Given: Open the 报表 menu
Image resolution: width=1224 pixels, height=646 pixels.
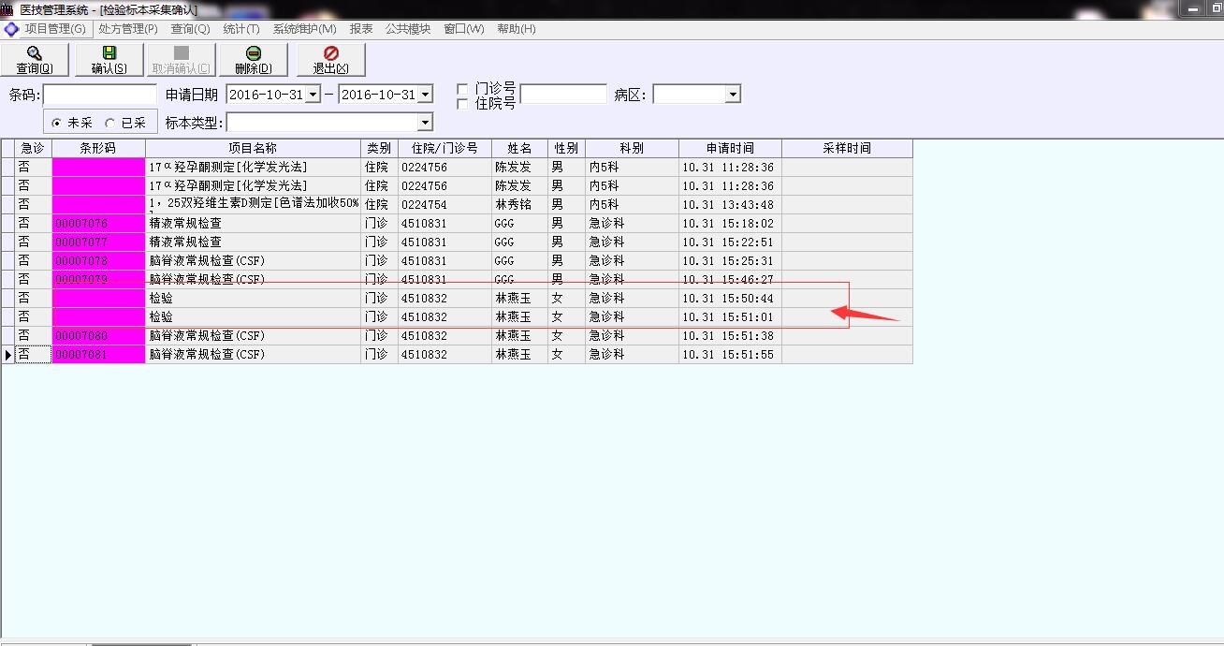Looking at the screenshot, I should coord(361,29).
